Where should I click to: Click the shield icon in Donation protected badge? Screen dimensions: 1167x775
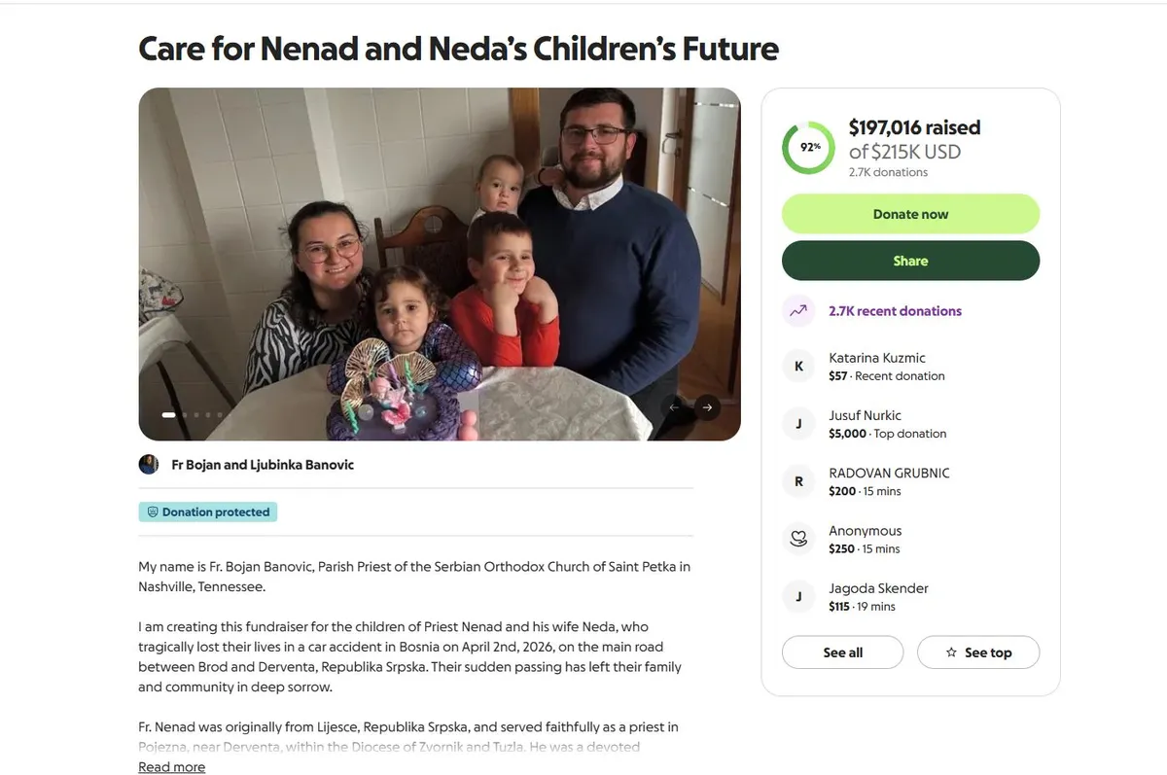[153, 512]
